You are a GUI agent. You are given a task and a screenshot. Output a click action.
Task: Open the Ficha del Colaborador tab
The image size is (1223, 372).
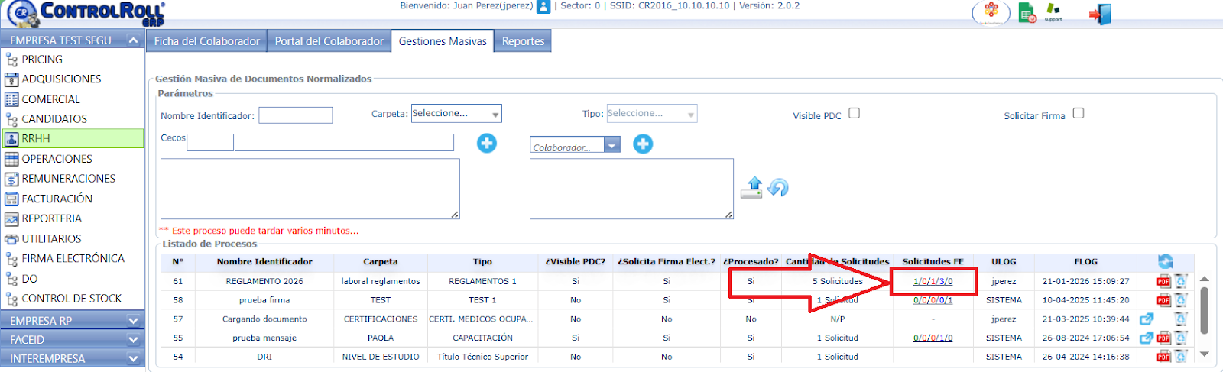(207, 41)
